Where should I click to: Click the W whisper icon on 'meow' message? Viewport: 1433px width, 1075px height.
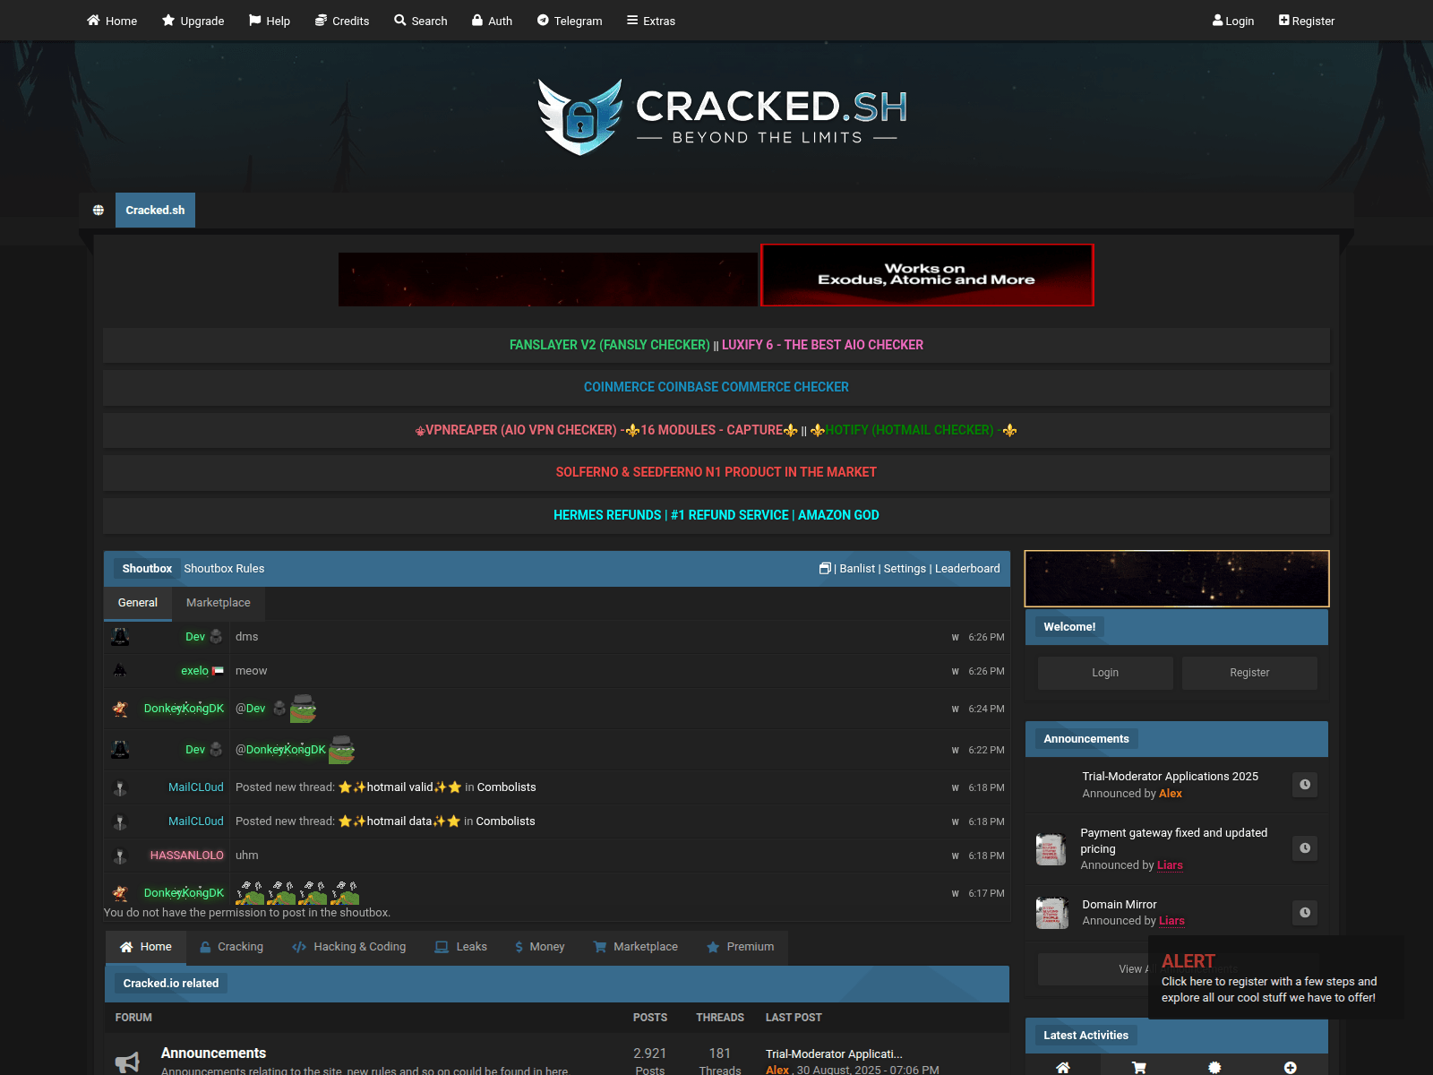(956, 672)
